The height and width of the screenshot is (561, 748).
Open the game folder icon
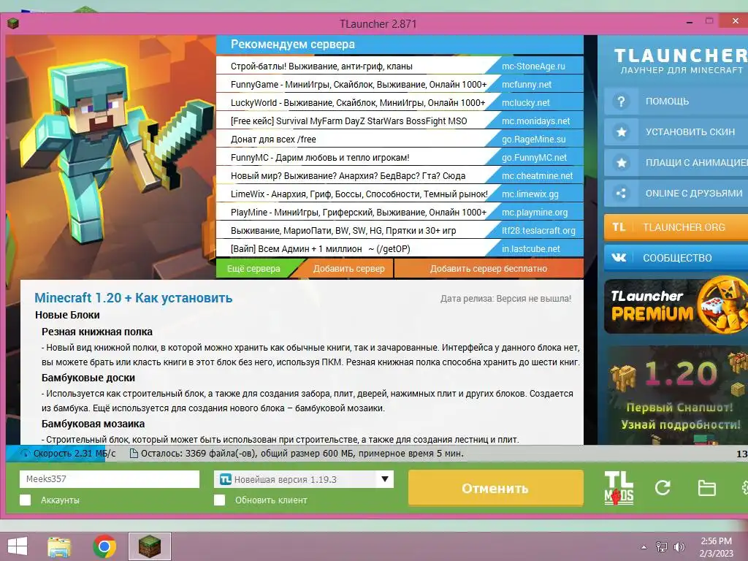tap(706, 488)
